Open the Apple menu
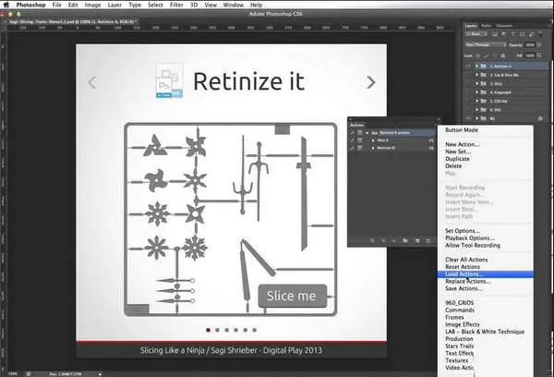This screenshot has height=377, width=554. (6, 5)
